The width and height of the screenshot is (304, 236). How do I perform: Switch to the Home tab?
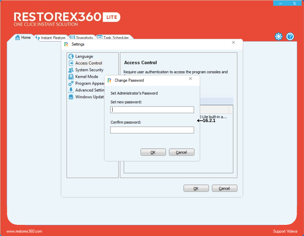click(x=23, y=38)
